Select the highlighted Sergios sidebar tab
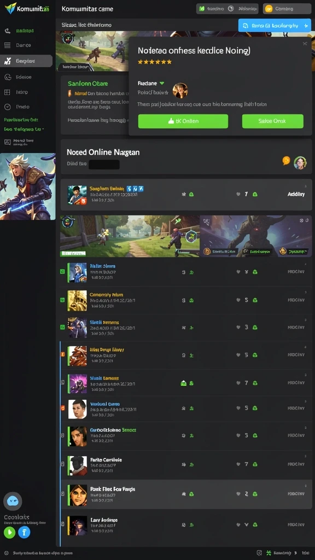 (26, 61)
